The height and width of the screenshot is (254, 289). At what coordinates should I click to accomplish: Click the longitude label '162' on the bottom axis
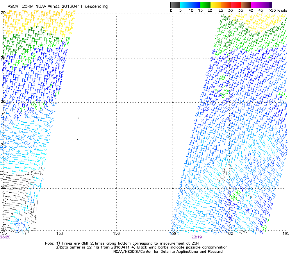(x=230, y=233)
